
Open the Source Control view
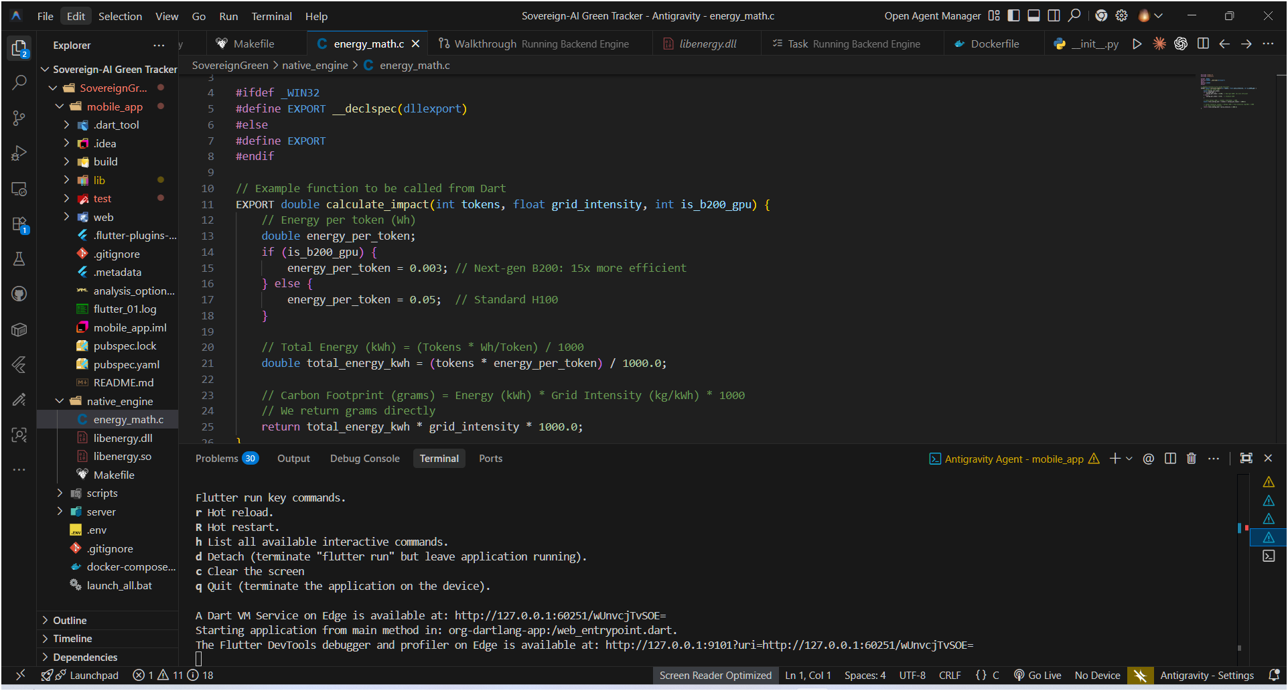pyautogui.click(x=19, y=119)
